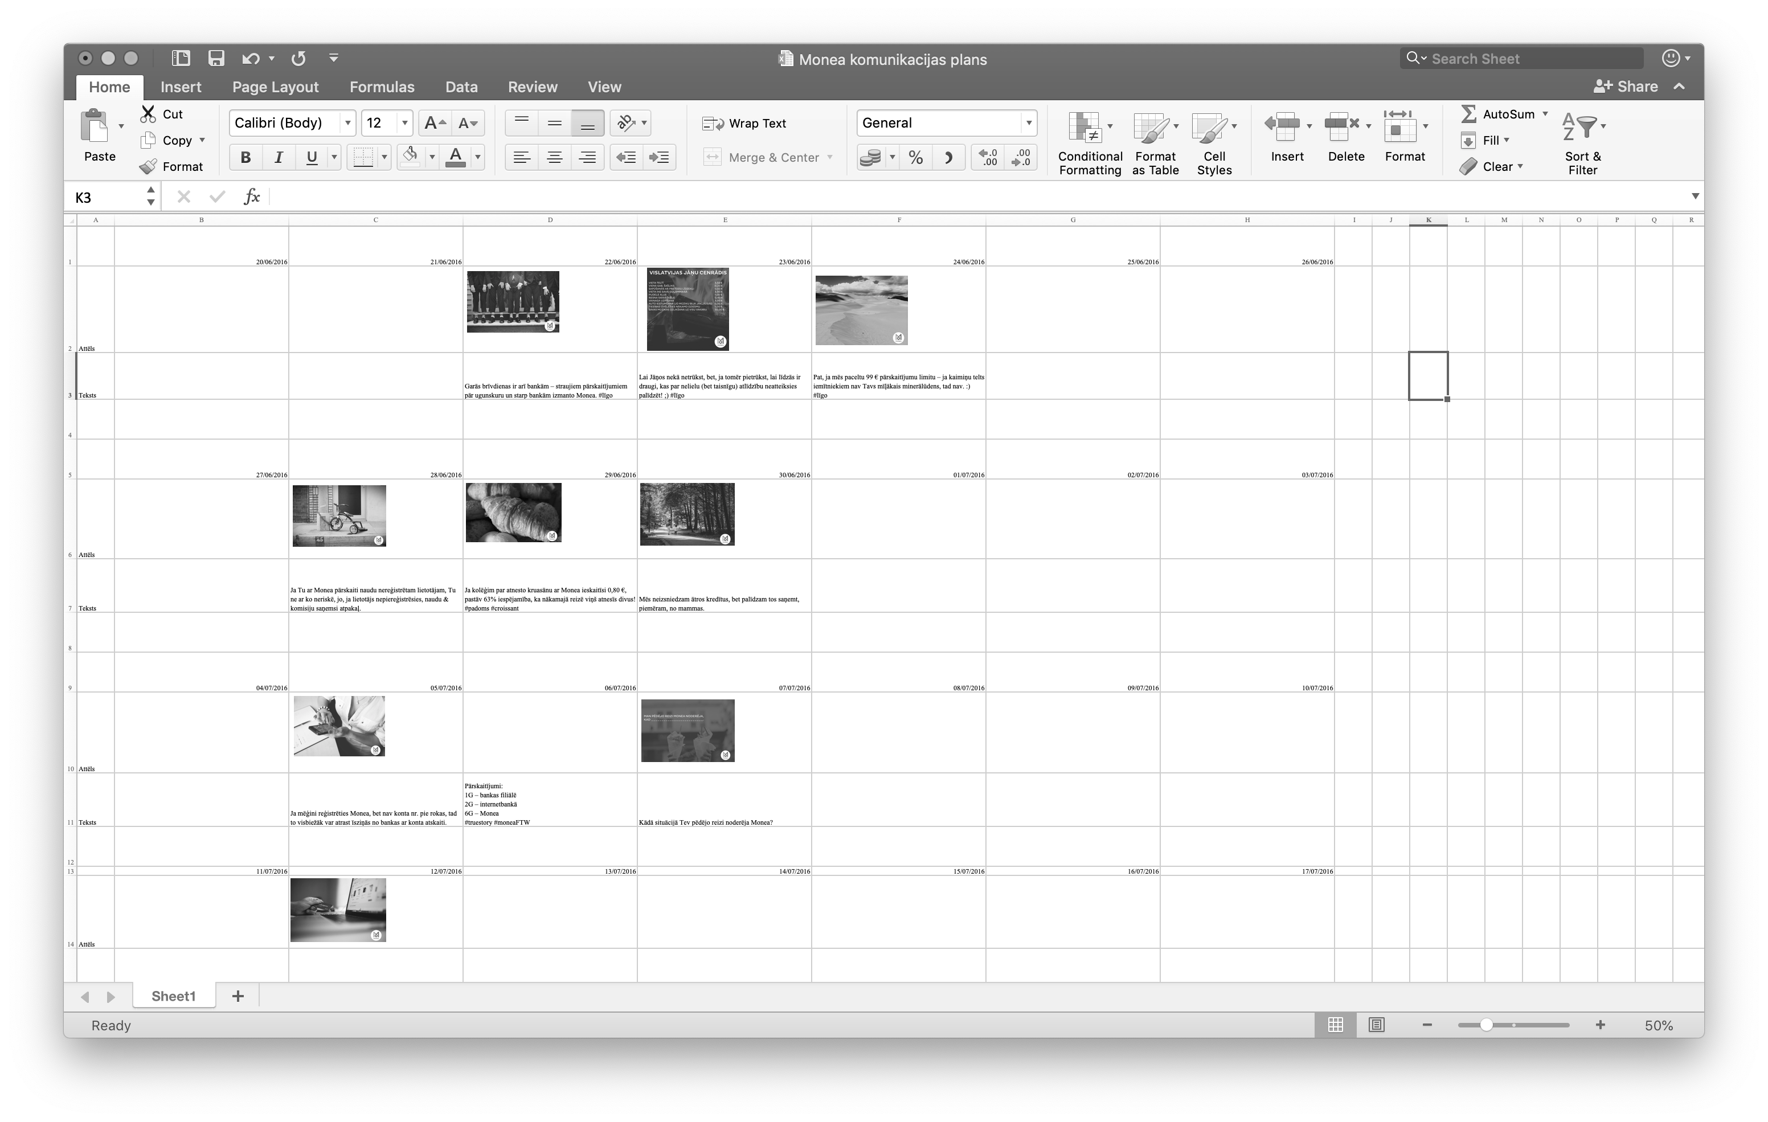Image resolution: width=1768 pixels, height=1122 pixels.
Task: Open Format as Table
Action: point(1155,143)
